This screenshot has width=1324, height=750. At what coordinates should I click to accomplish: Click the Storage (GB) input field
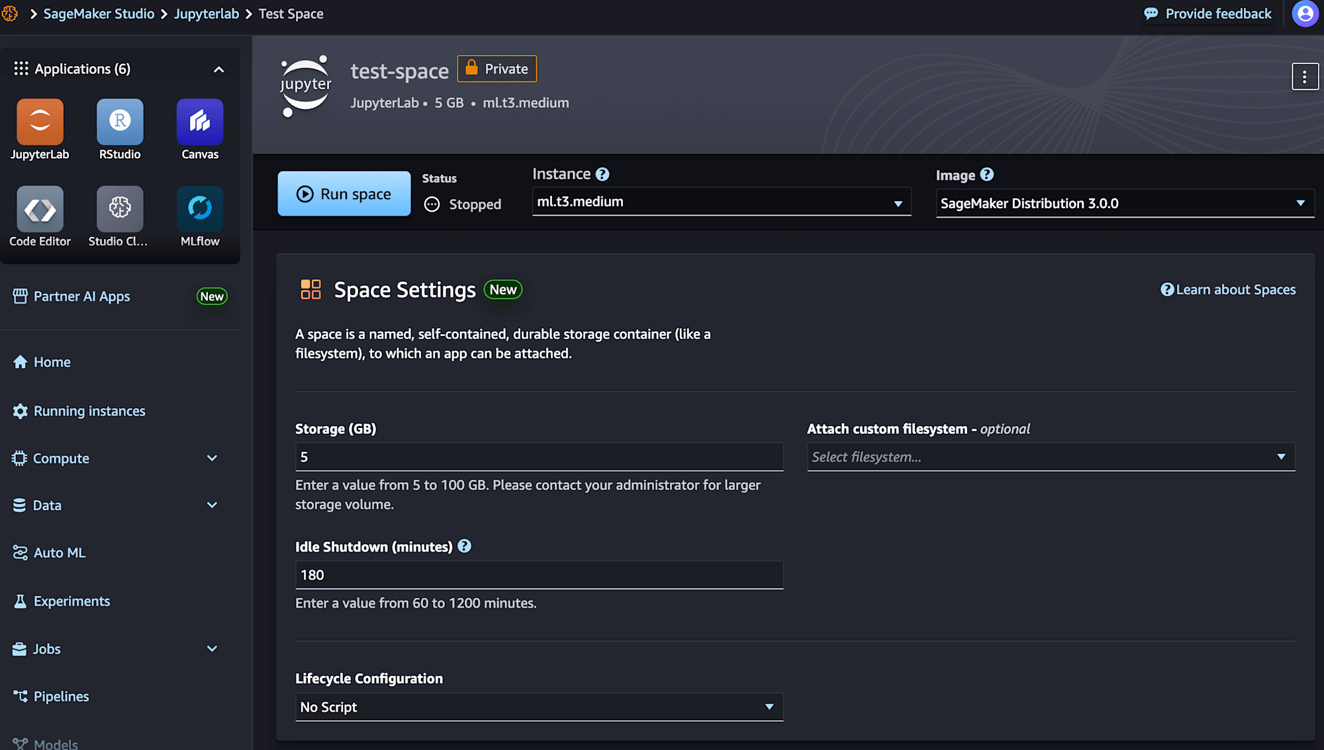point(539,457)
